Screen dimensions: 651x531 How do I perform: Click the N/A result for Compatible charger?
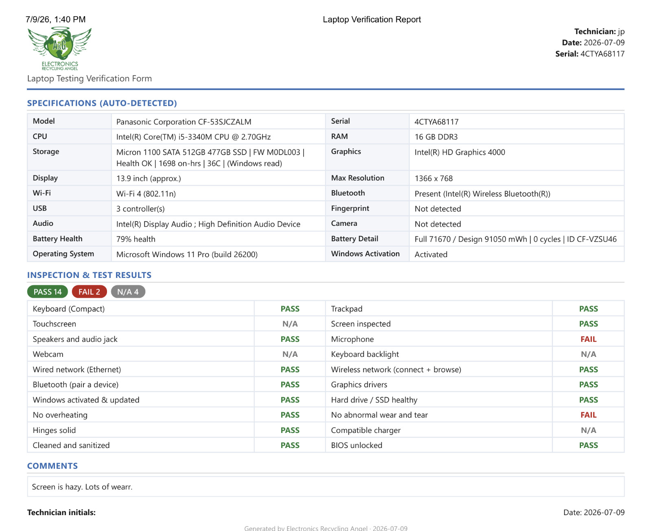tap(588, 430)
